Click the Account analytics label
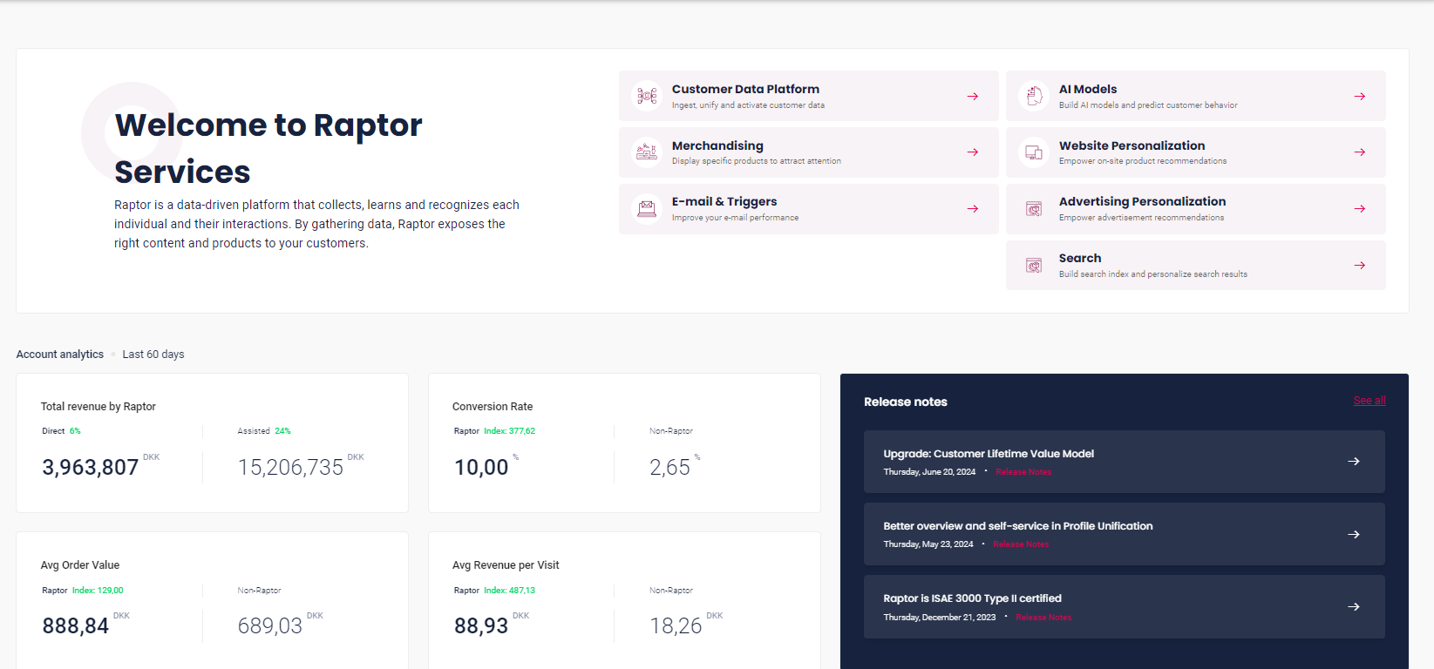1434x669 pixels. pos(60,355)
